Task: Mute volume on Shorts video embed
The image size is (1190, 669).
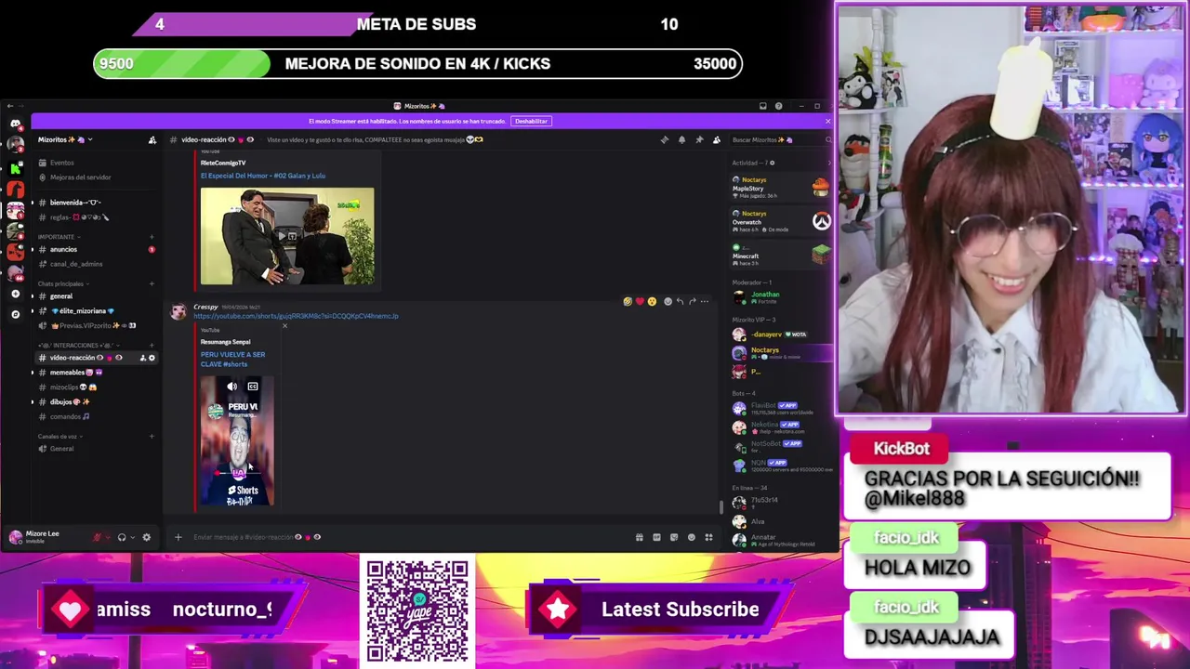Action: click(231, 387)
